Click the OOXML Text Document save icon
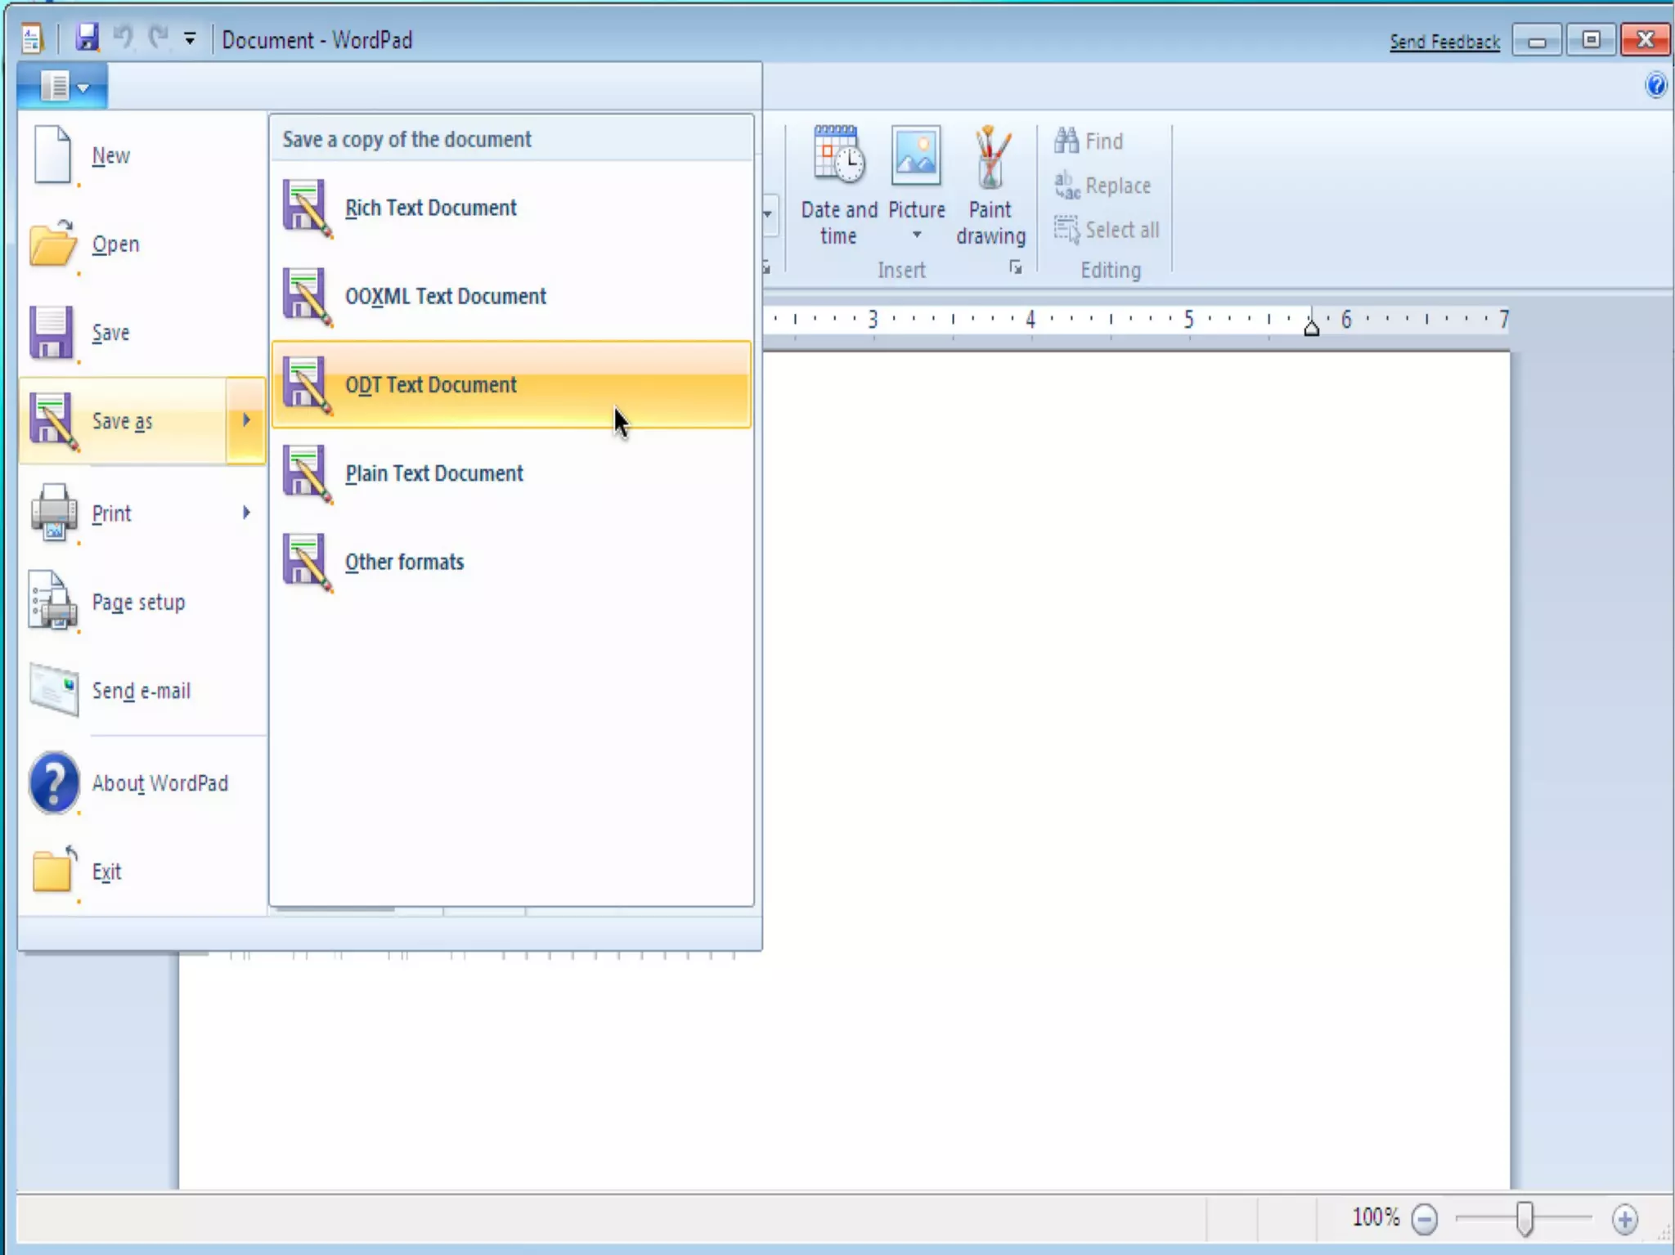 [308, 296]
